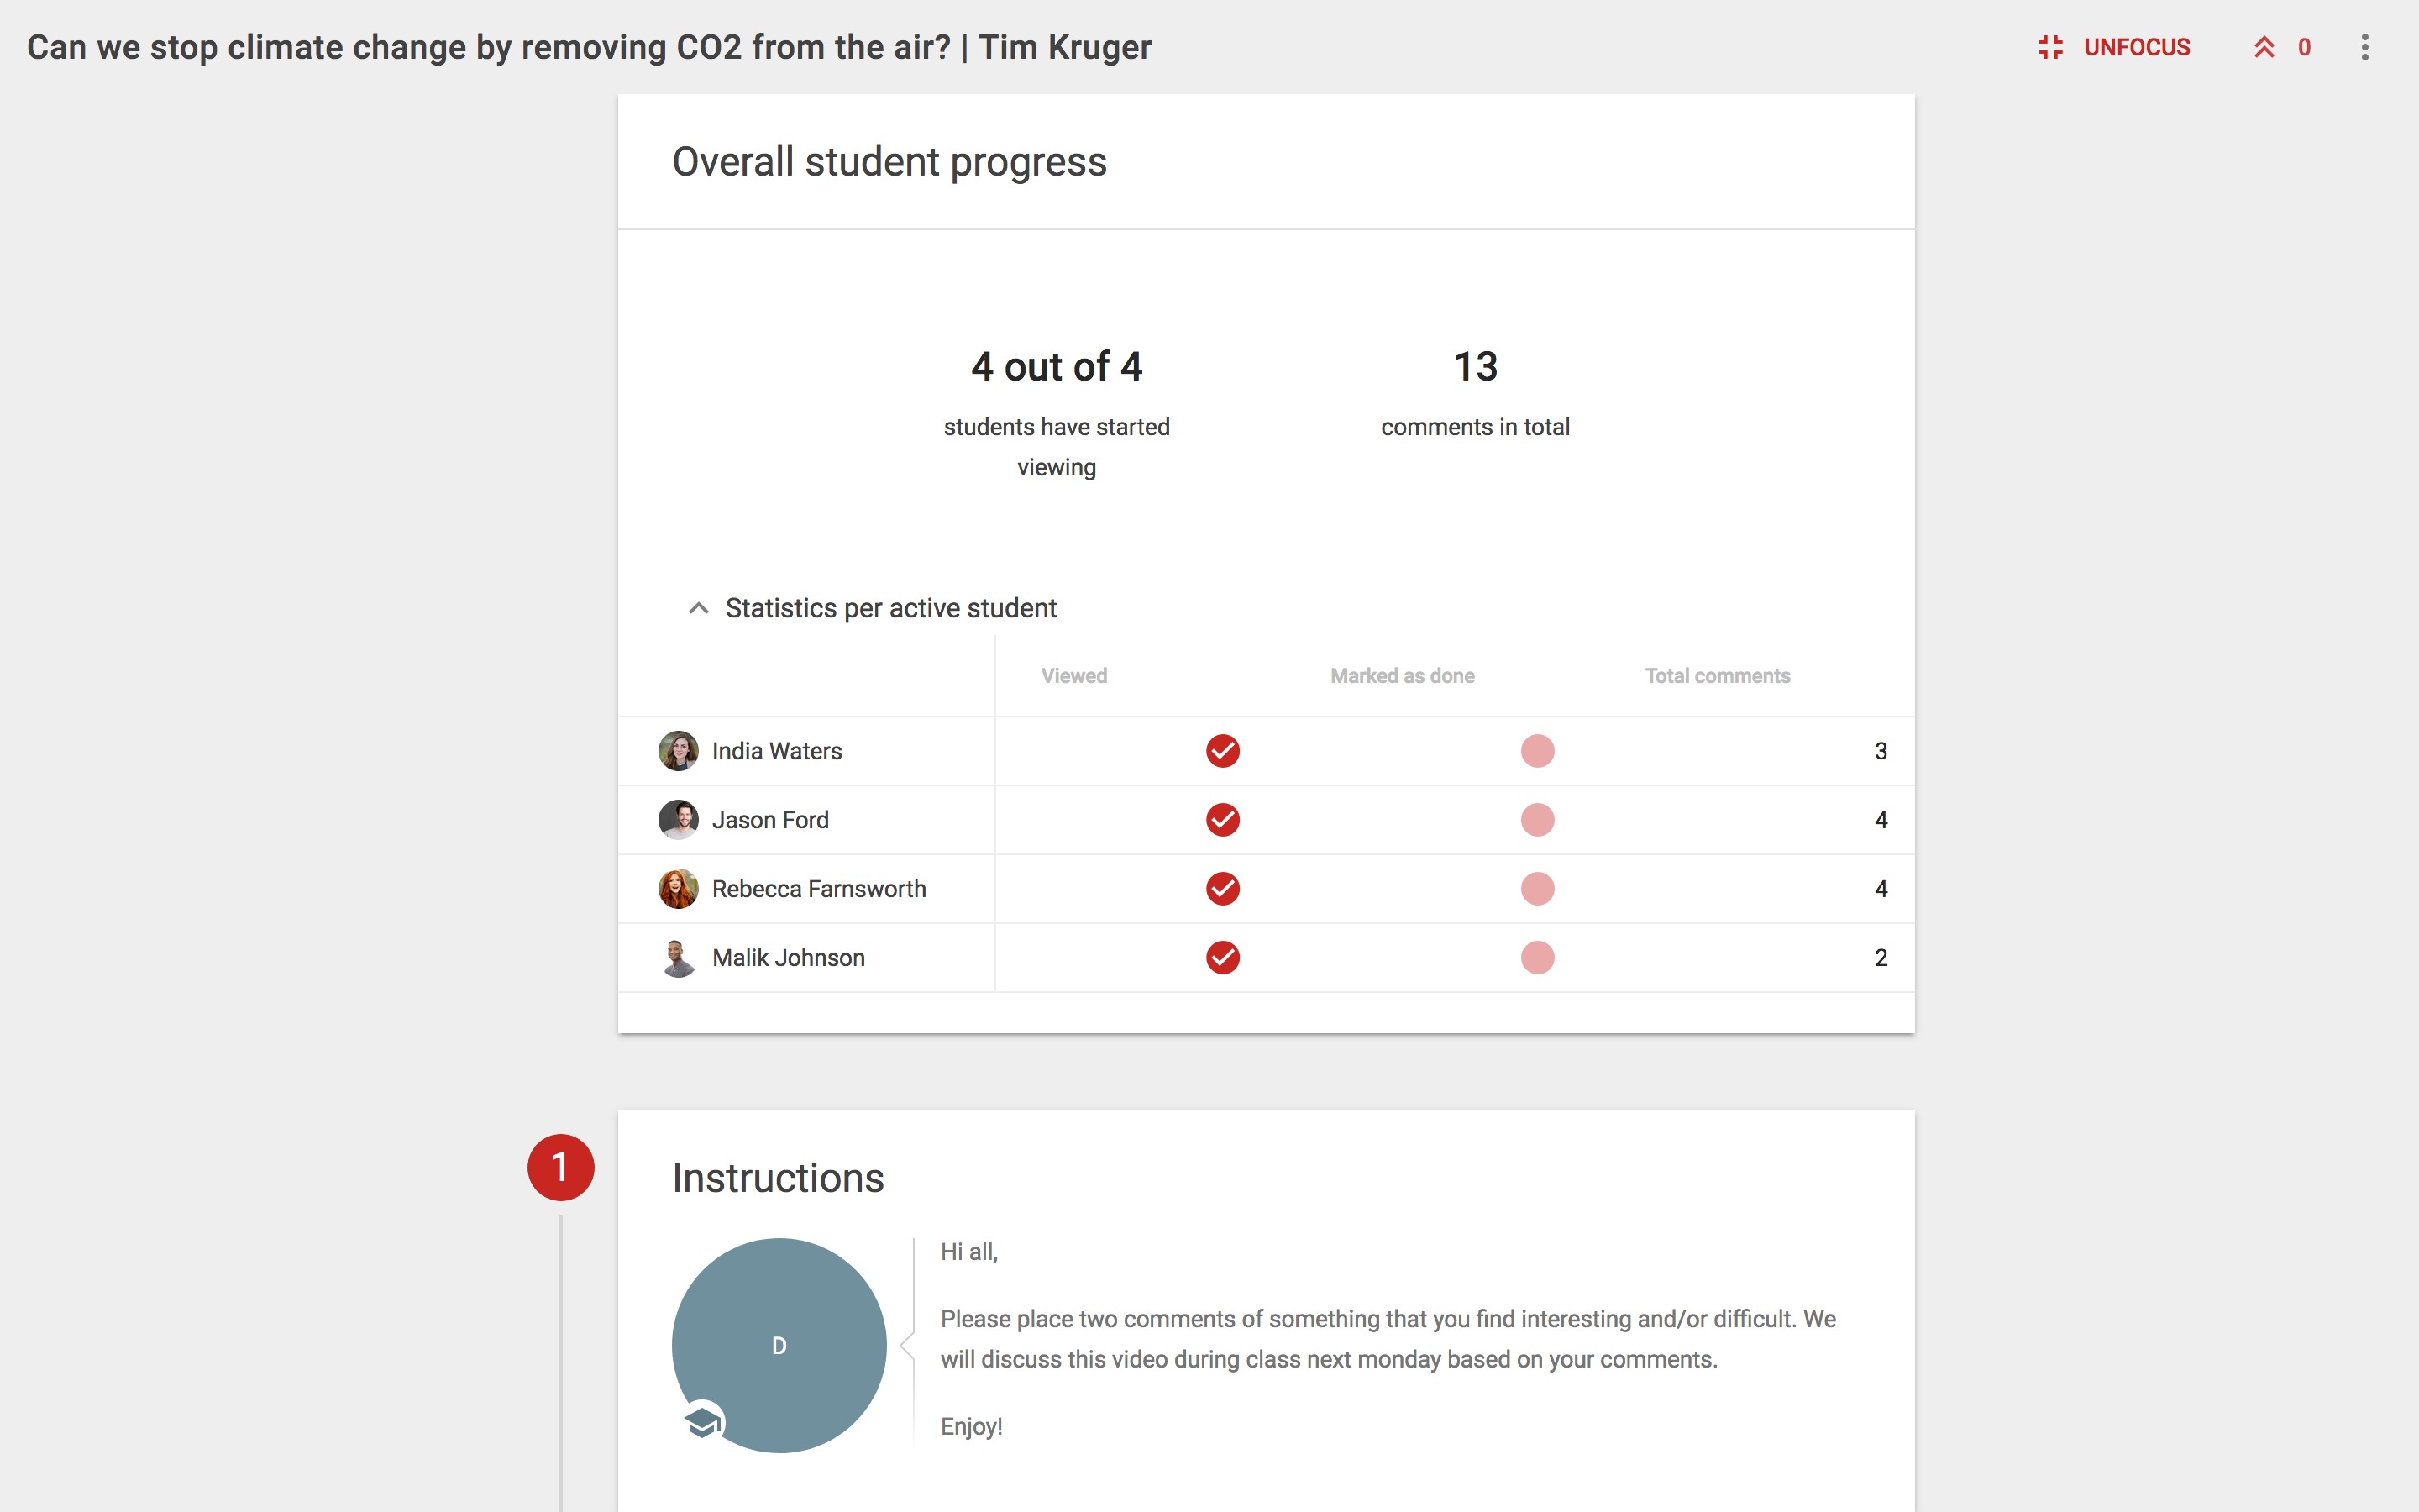
Task: Open Rebecca Farnsworth's name link
Action: click(819, 889)
